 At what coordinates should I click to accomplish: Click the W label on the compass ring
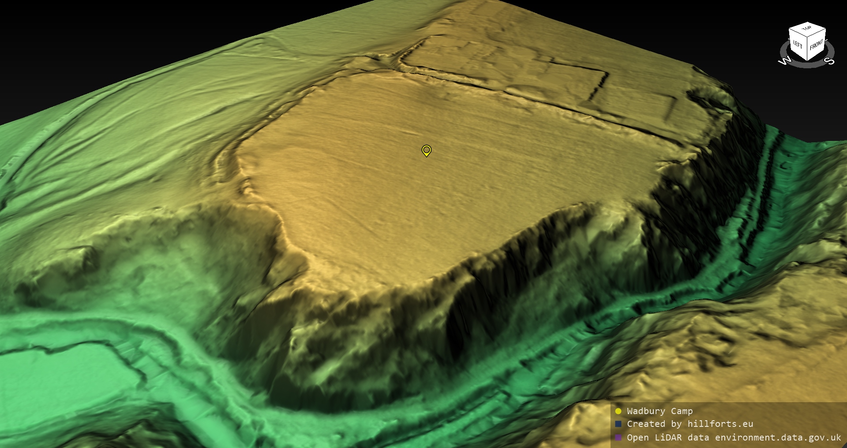784,61
